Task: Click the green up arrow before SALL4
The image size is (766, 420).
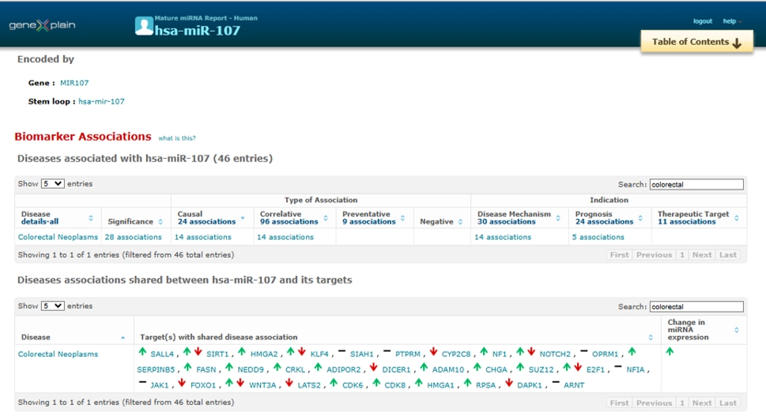Action: click(x=143, y=352)
